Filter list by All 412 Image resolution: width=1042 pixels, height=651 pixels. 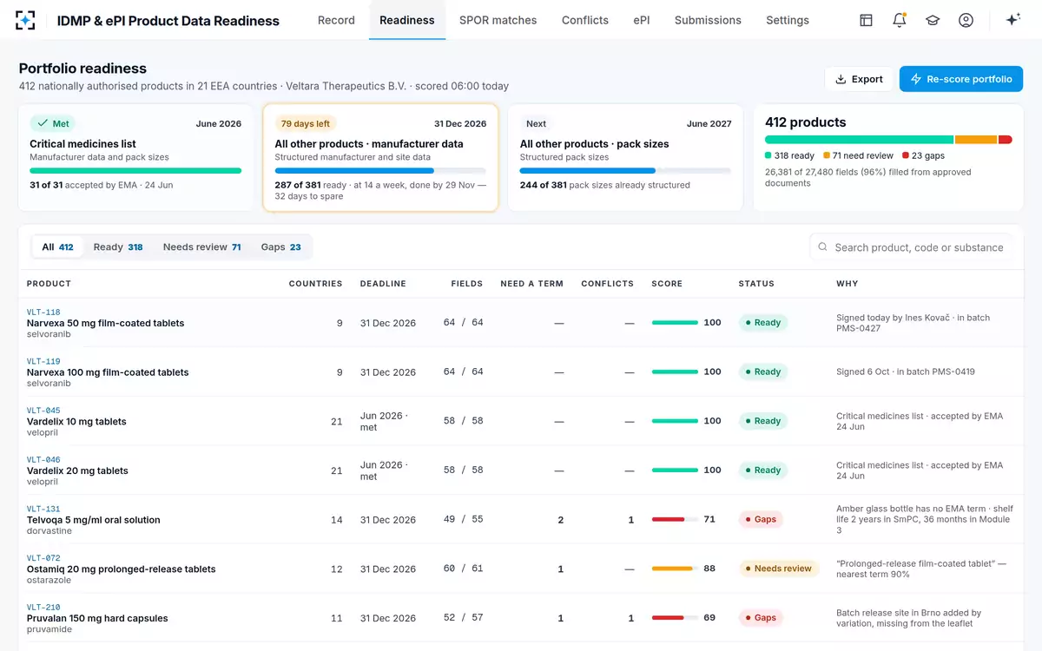(x=58, y=247)
